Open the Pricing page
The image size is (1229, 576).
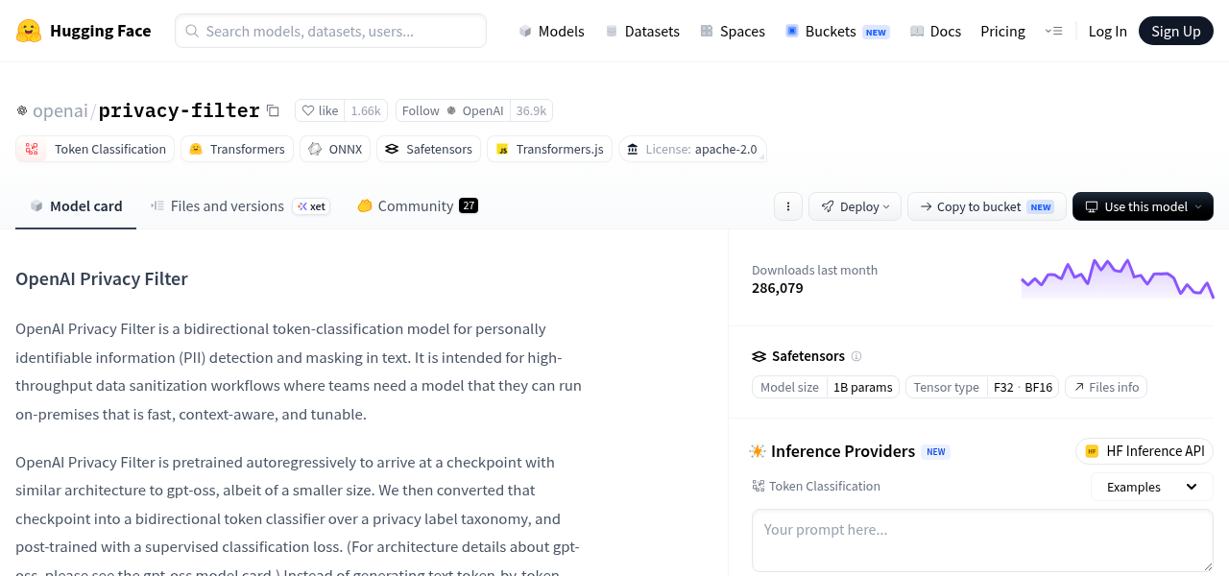1002,31
